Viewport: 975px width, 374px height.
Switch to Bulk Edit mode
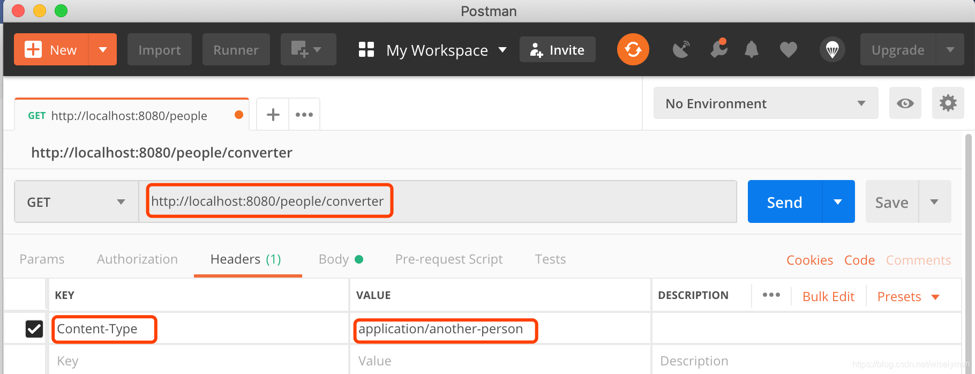828,297
